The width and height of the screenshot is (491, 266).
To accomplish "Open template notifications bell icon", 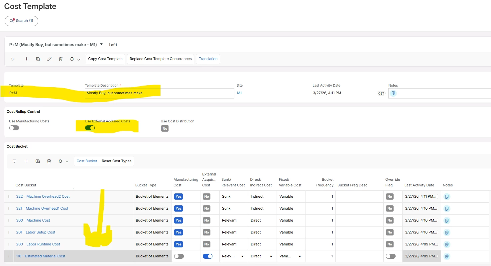I will pos(72,59).
